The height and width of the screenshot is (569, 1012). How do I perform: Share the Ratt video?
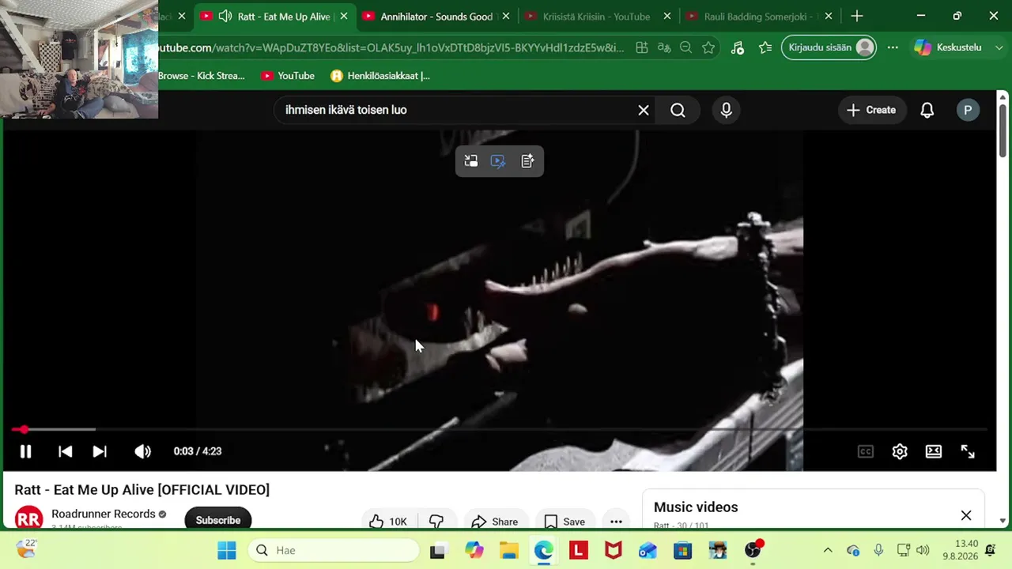494,522
